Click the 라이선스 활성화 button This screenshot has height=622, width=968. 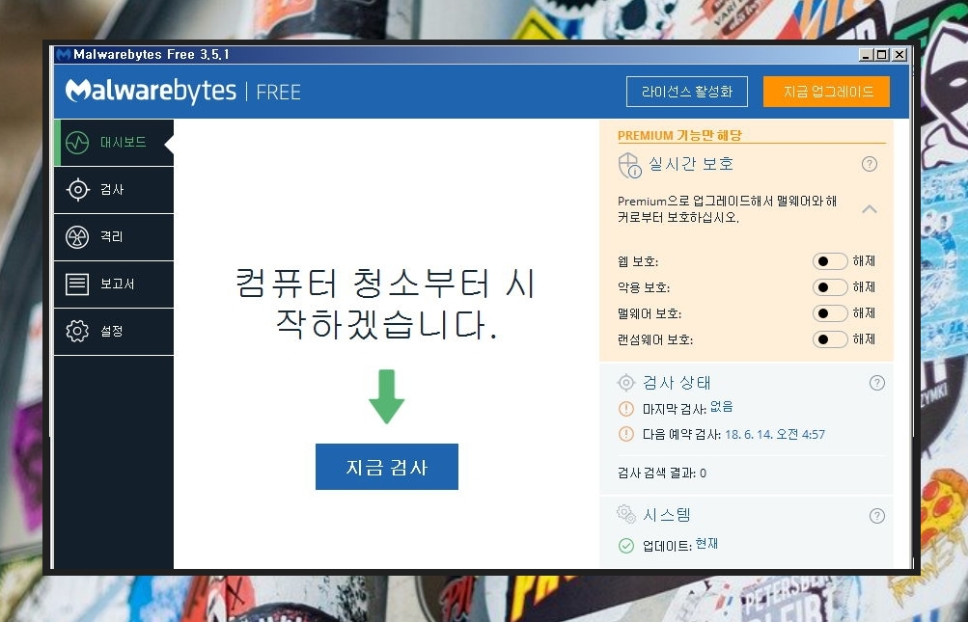click(686, 92)
